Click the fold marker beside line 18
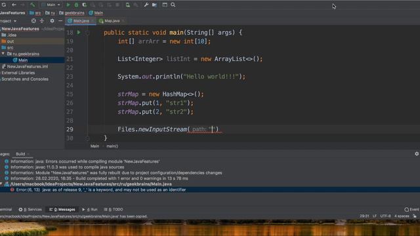Viewport: 420px width, 236px height. pyautogui.click(x=87, y=33)
